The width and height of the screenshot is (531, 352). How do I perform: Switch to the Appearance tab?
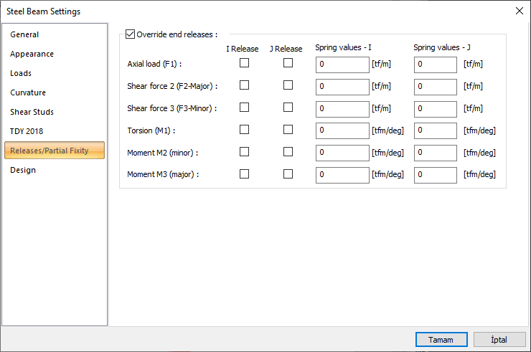(x=32, y=54)
